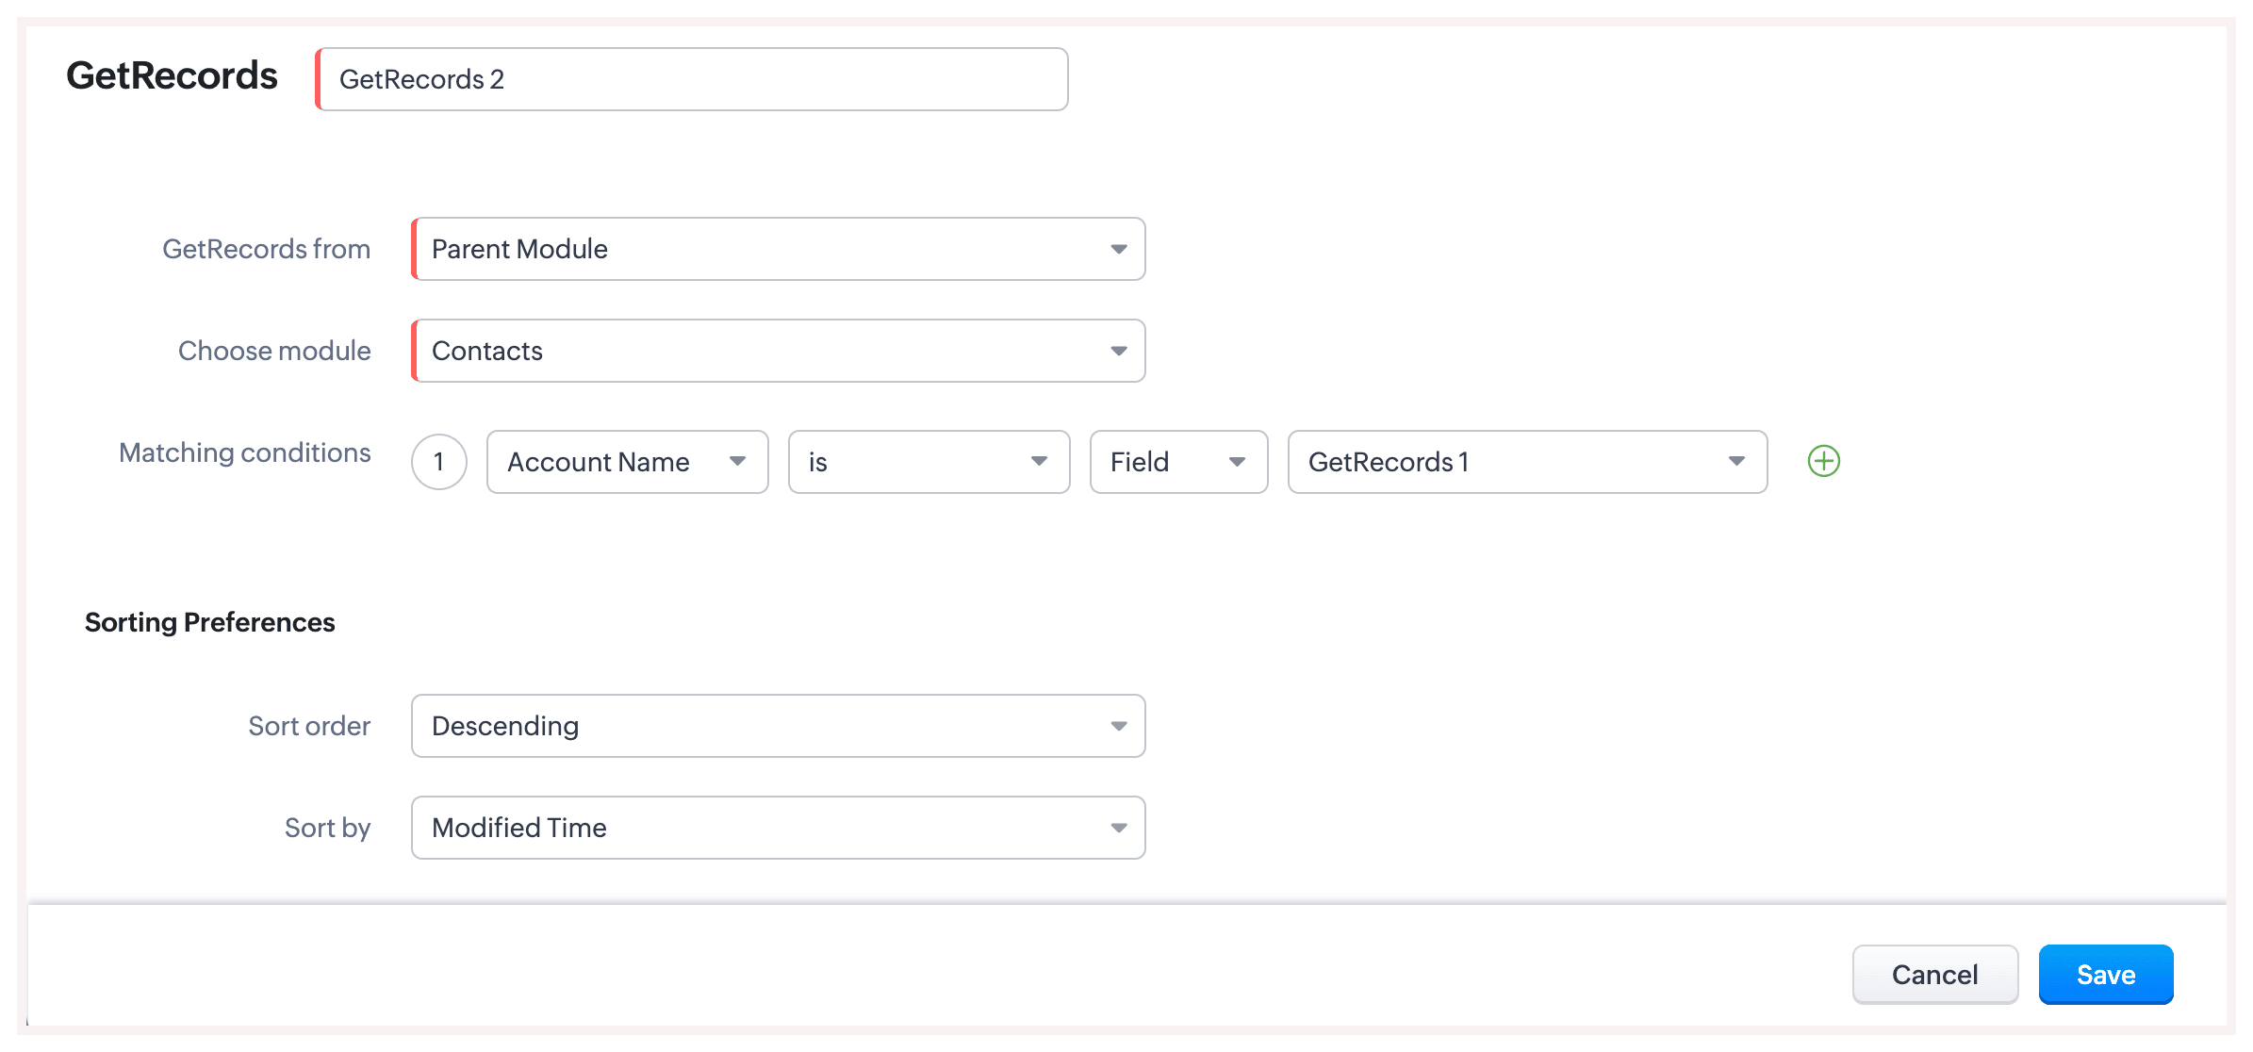Open the 'is' operator dropdown
The height and width of the screenshot is (1052, 2253).
pos(929,462)
